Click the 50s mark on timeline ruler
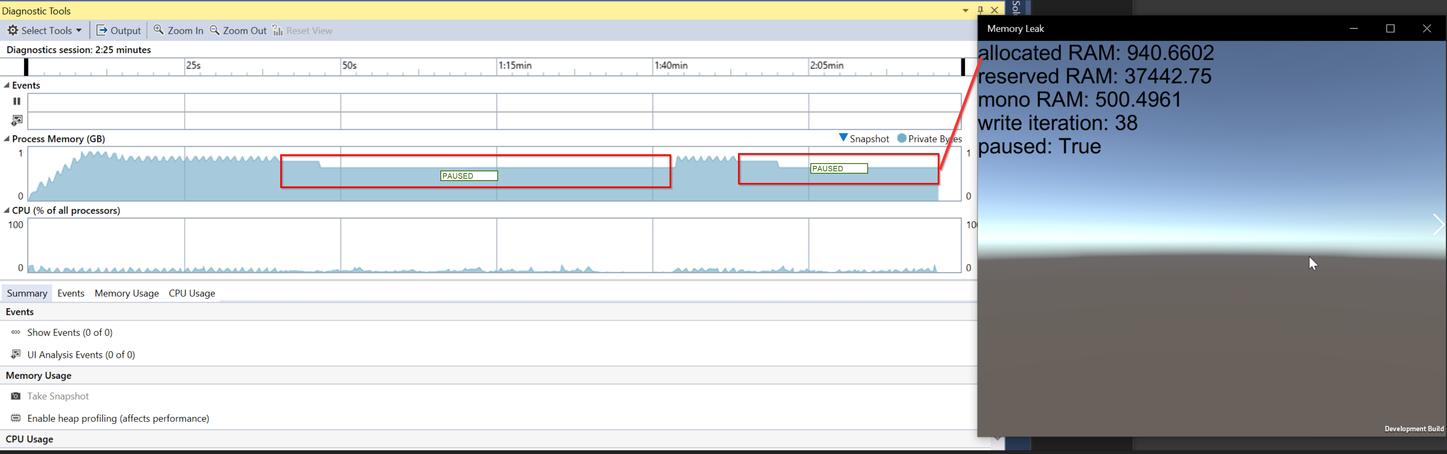The width and height of the screenshot is (1447, 454). point(349,66)
